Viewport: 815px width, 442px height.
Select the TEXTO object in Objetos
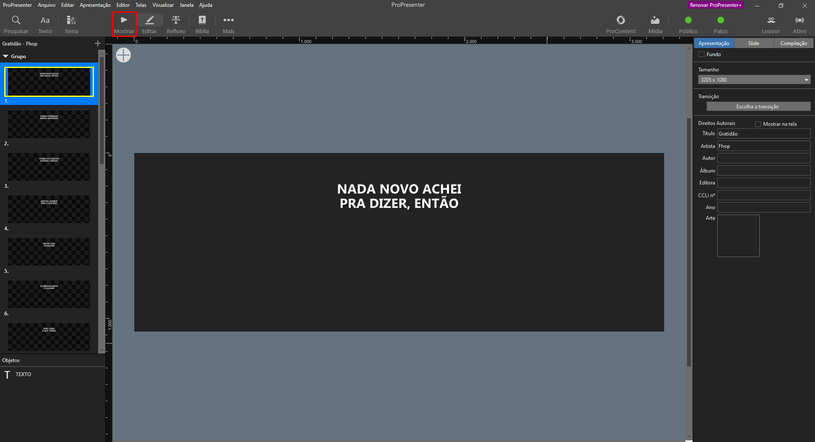(x=53, y=374)
